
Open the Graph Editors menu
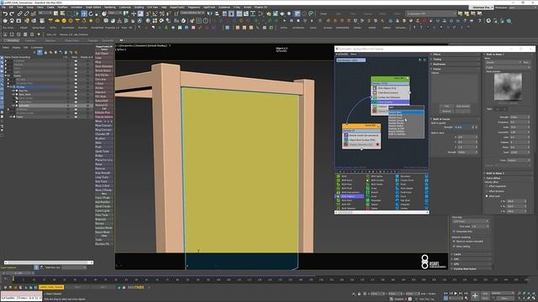click(93, 8)
